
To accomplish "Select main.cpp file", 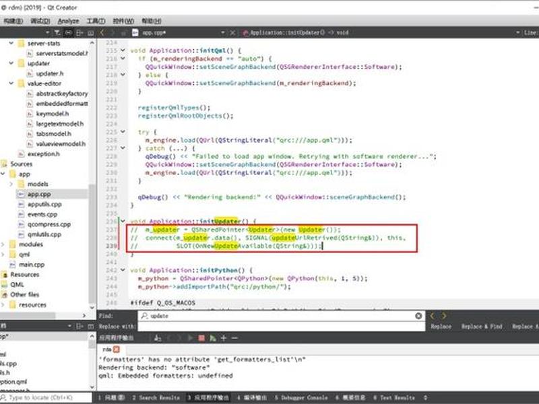I will click(x=32, y=265).
